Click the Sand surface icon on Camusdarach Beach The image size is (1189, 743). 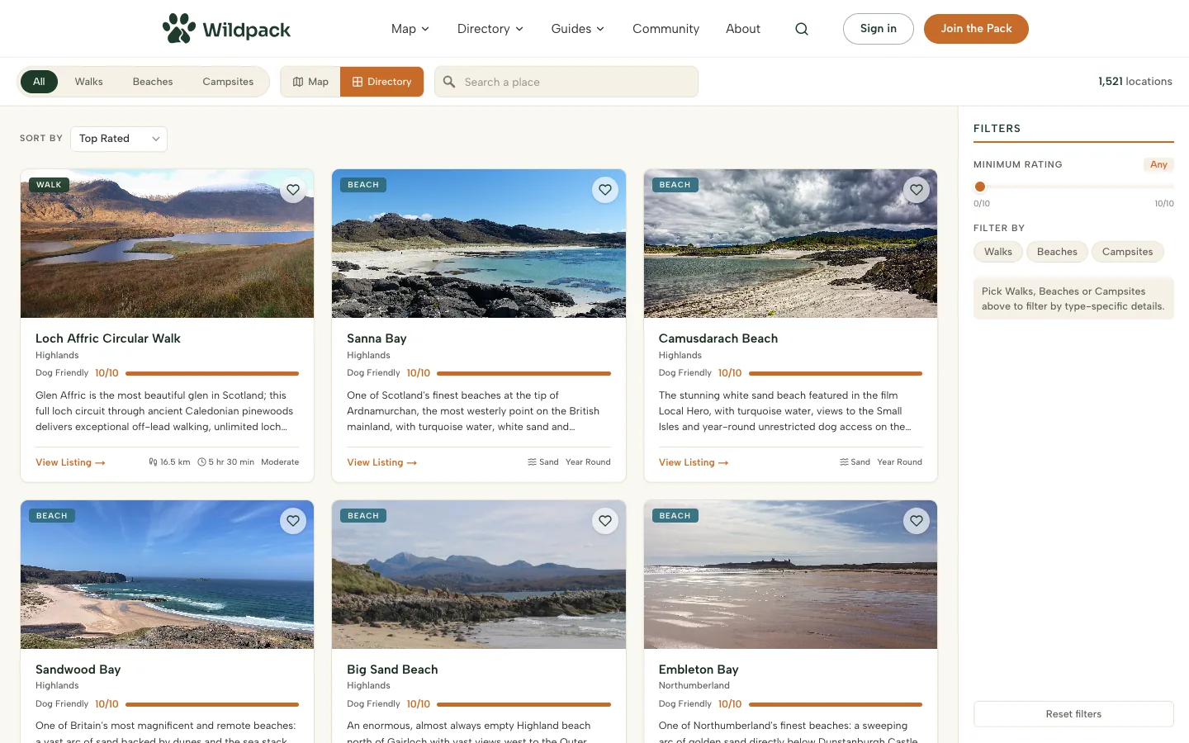pos(844,462)
